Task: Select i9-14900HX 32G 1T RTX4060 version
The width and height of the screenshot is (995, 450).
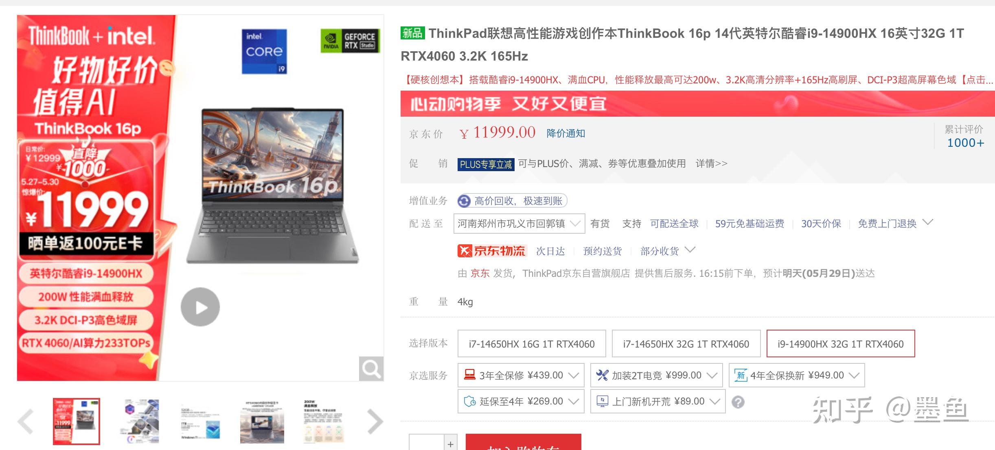Action: click(841, 344)
